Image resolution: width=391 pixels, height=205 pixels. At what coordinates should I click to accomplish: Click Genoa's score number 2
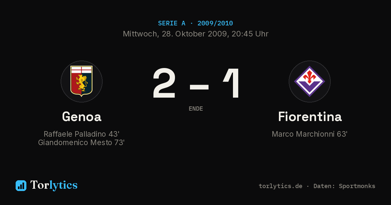[x=164, y=83]
